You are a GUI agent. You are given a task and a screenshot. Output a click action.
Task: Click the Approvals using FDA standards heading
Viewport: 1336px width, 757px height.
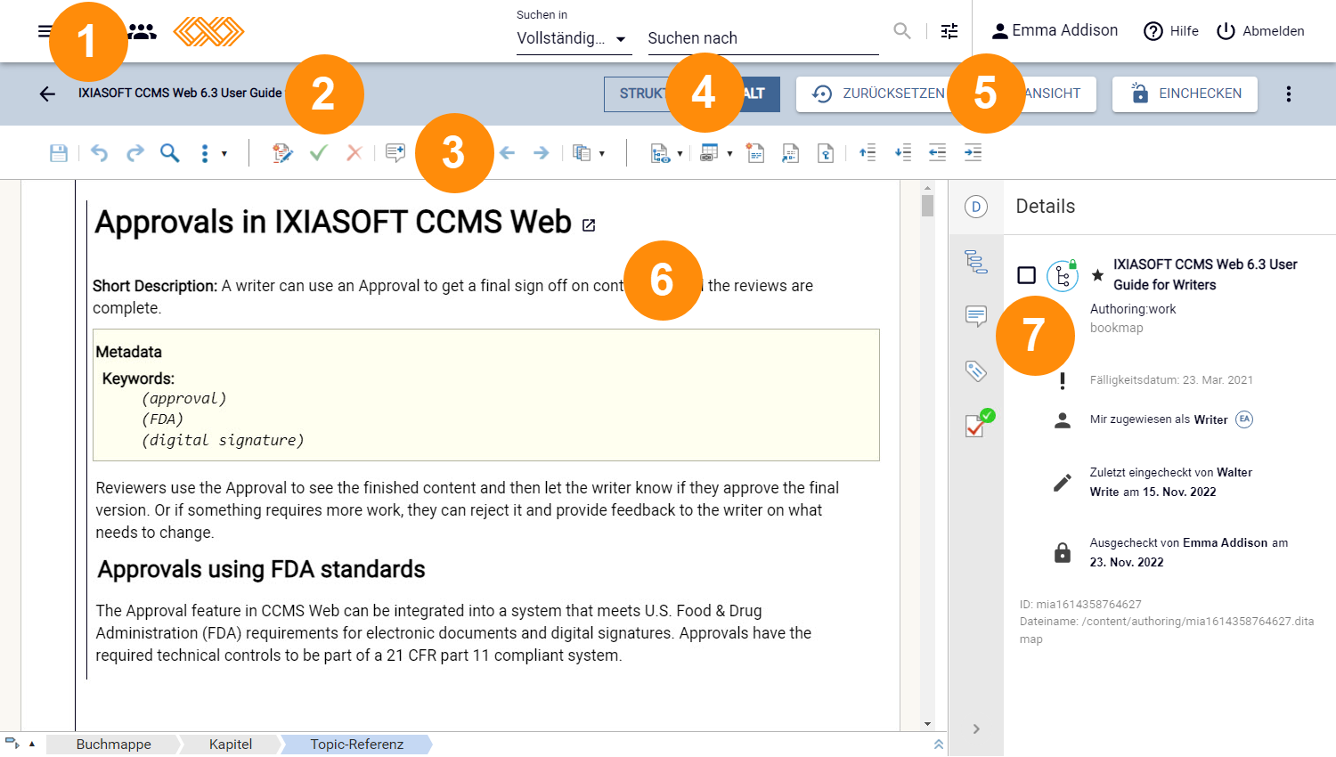pos(261,570)
